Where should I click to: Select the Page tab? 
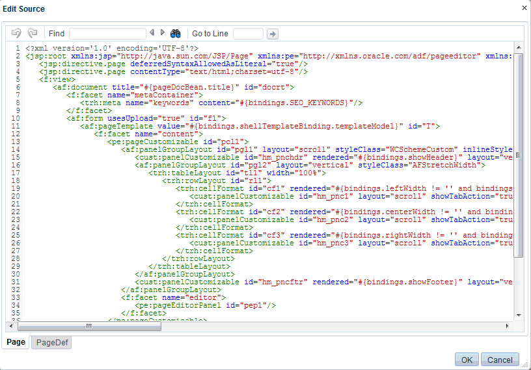(x=16, y=342)
